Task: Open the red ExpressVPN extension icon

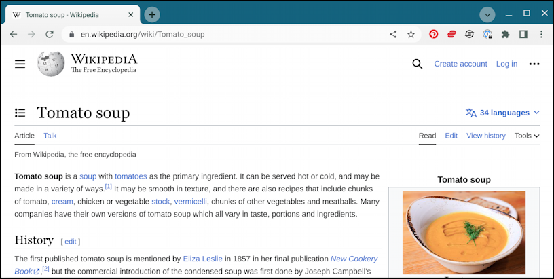Action: 451,34
